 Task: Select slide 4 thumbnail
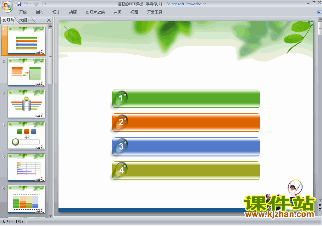pos(26,136)
